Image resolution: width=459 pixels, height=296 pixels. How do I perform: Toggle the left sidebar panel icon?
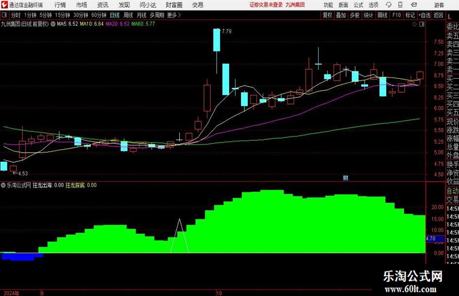point(4,15)
